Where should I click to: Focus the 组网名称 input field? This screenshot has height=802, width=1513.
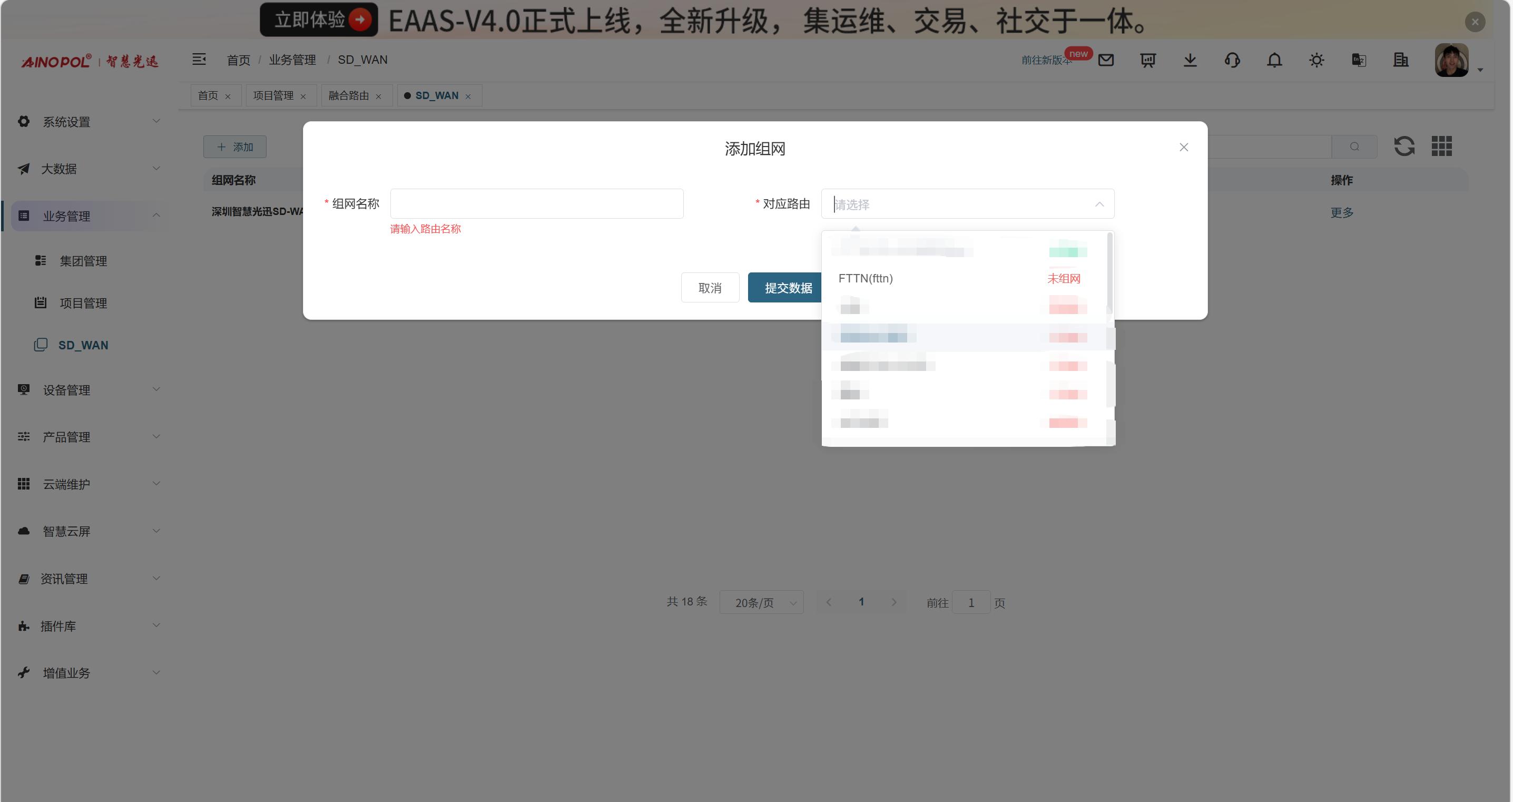(x=536, y=204)
